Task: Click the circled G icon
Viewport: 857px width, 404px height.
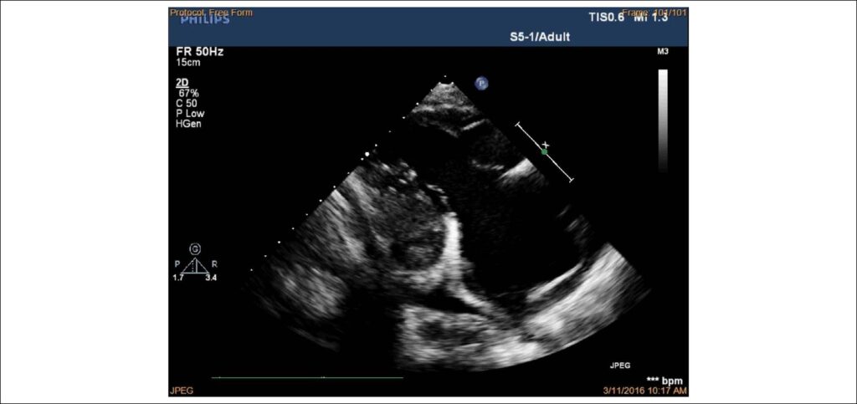Action: [x=194, y=249]
